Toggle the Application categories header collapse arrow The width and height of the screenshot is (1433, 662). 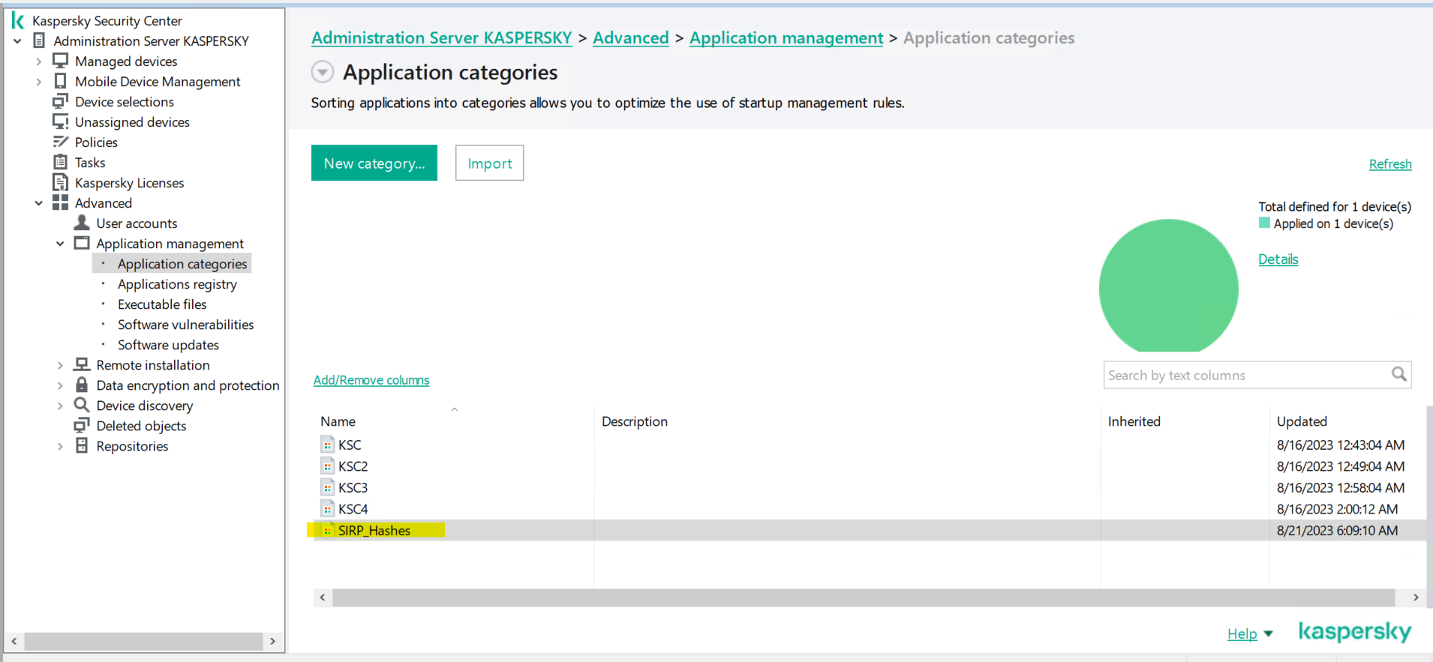(323, 72)
